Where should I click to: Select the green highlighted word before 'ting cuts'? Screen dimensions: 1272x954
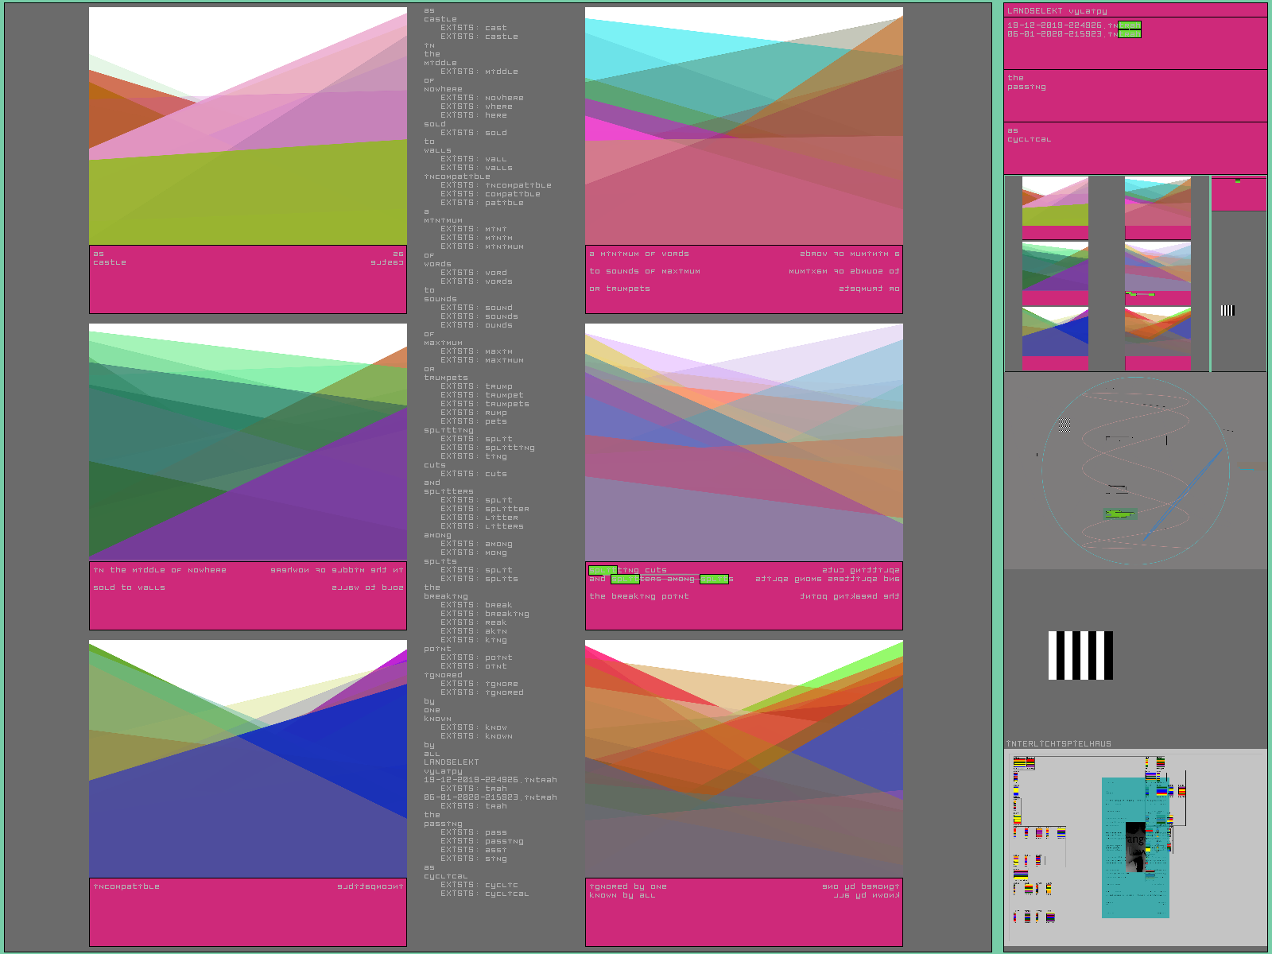click(x=603, y=570)
